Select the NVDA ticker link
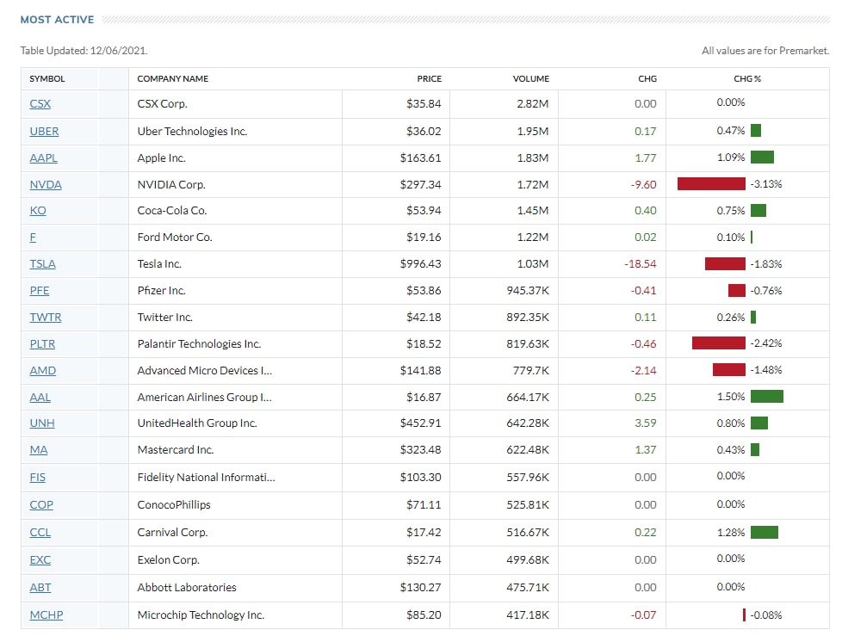This screenshot has width=842, height=636. coord(46,185)
